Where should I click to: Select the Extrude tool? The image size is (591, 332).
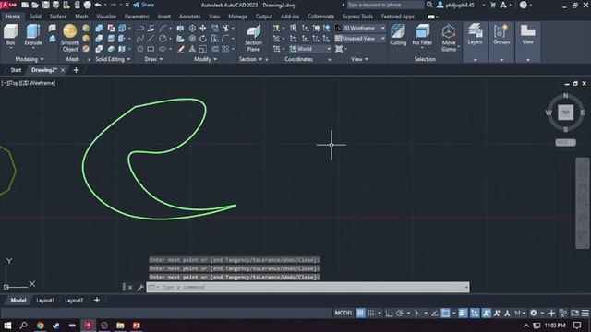click(x=33, y=34)
